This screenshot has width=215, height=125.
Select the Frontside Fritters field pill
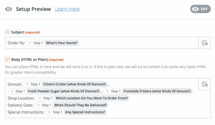(157, 91)
